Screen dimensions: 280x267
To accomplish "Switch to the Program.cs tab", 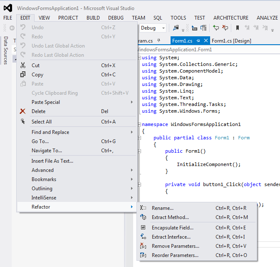I will [x=146, y=41].
